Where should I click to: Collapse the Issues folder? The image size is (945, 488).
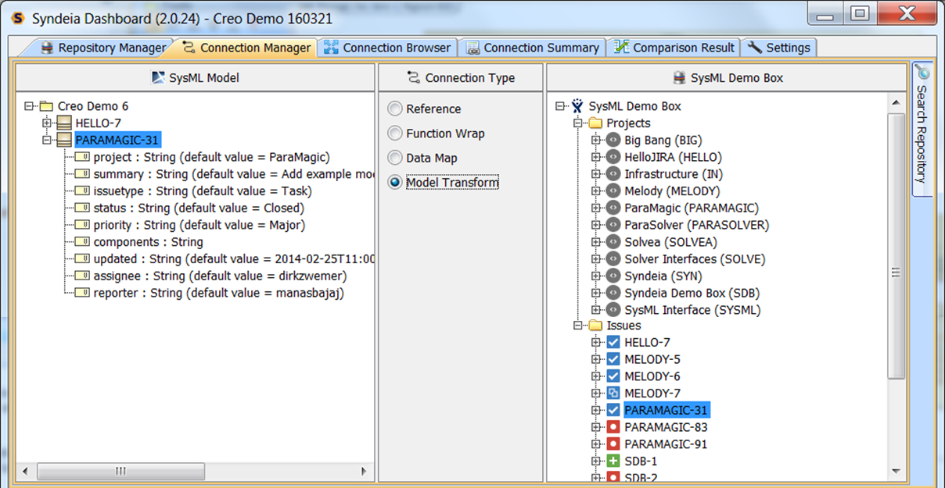pos(578,326)
